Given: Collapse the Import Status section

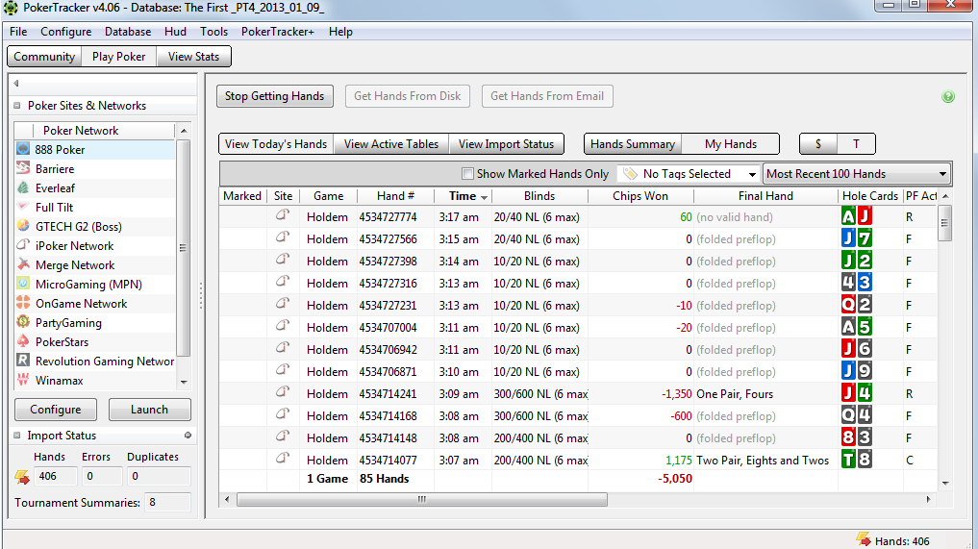Looking at the screenshot, I should 17,436.
